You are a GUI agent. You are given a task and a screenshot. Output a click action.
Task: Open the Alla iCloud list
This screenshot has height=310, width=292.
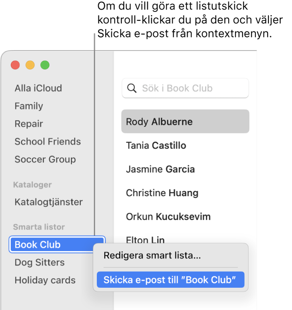point(38,88)
